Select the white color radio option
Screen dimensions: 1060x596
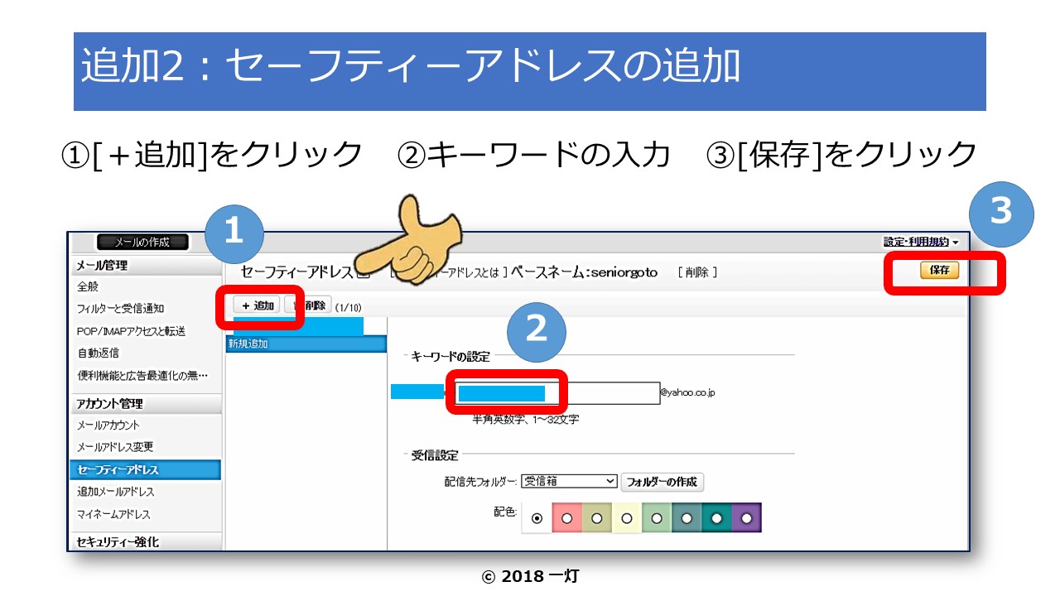click(537, 518)
